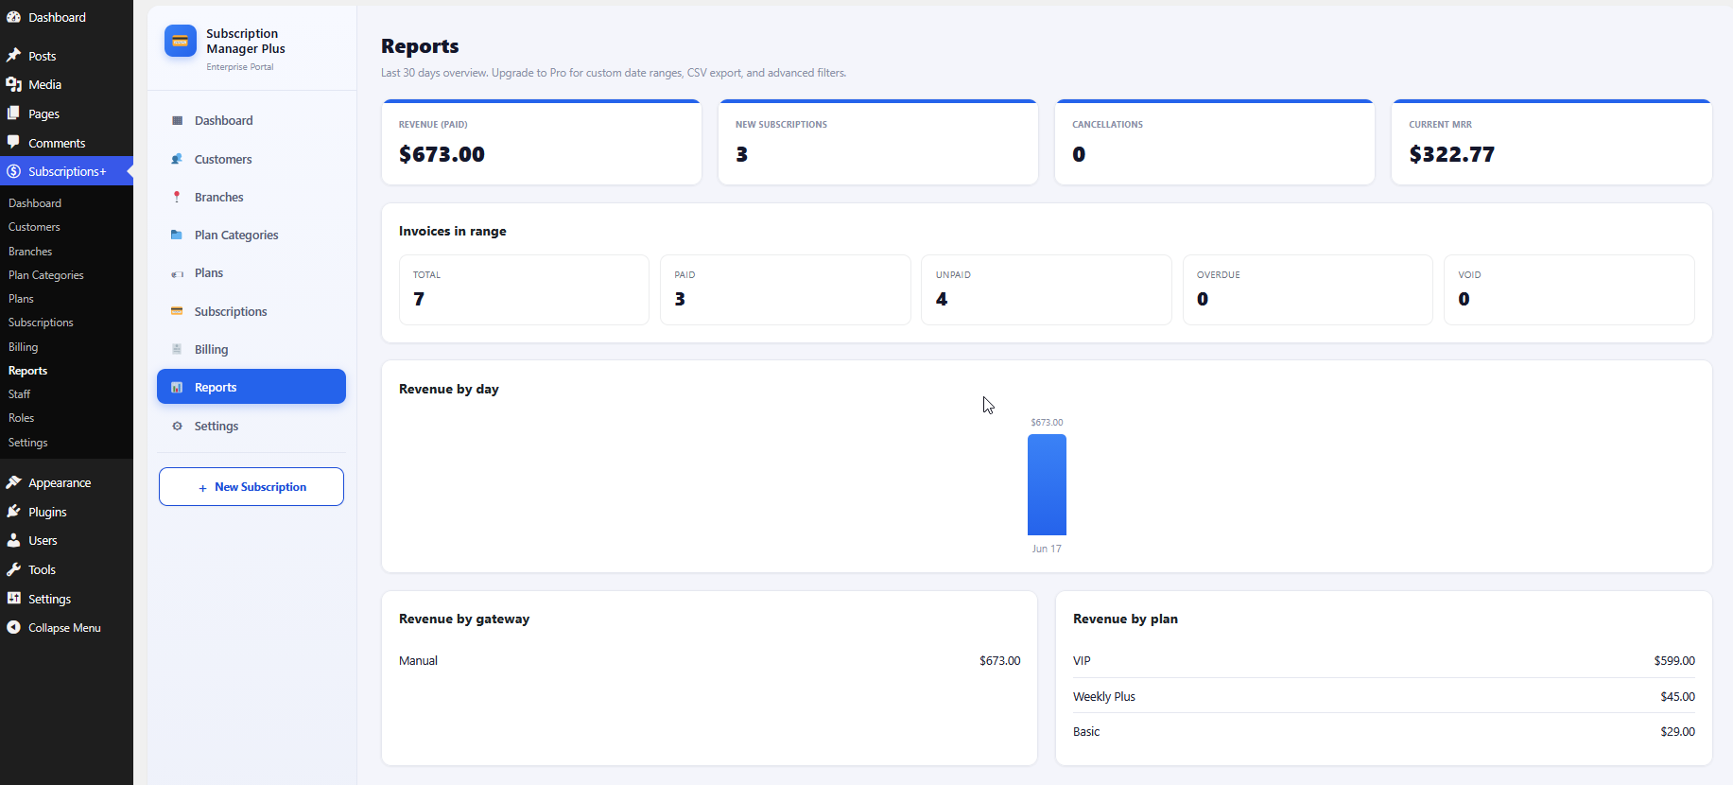Viewport: 1733px width, 785px height.
Task: Select Reports in Subscriptions+ submenu
Action: (27, 371)
